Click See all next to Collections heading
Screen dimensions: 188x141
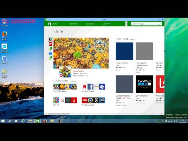point(73,81)
